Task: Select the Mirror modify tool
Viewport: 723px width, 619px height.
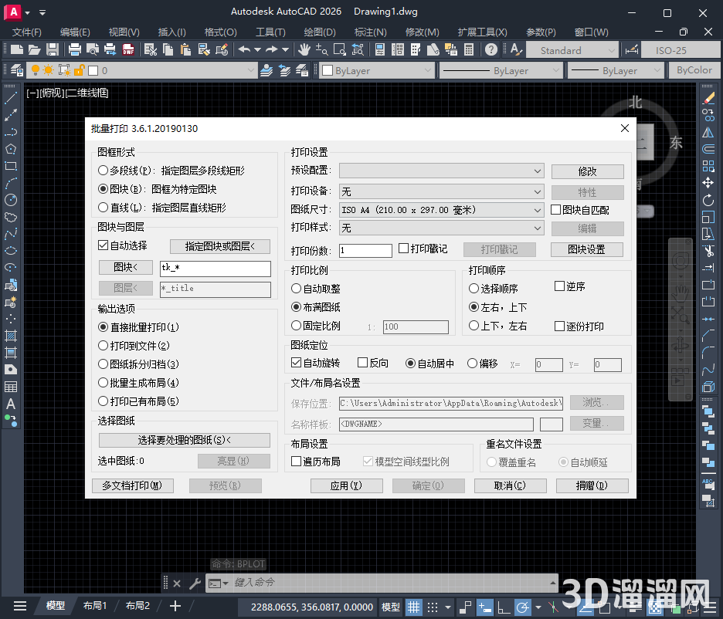Action: coord(708,133)
